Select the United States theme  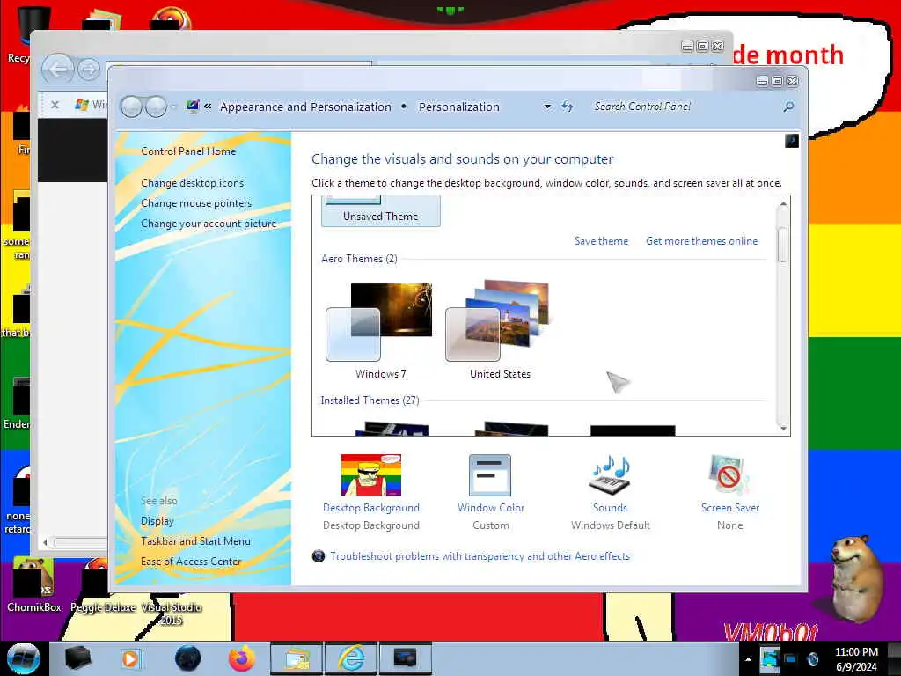click(x=500, y=331)
